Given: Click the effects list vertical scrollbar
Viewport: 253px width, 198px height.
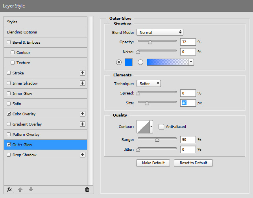Looking at the screenshot, I should 90,101.
